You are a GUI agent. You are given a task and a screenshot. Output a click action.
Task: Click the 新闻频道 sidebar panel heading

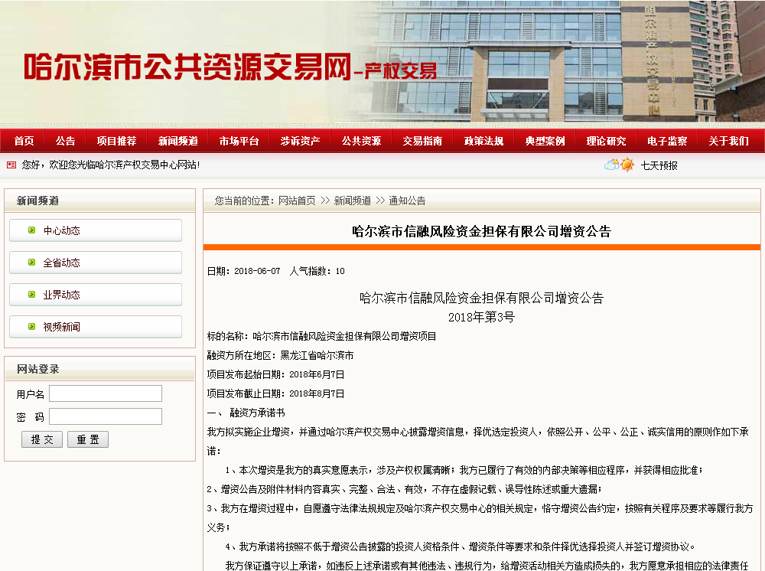click(37, 201)
